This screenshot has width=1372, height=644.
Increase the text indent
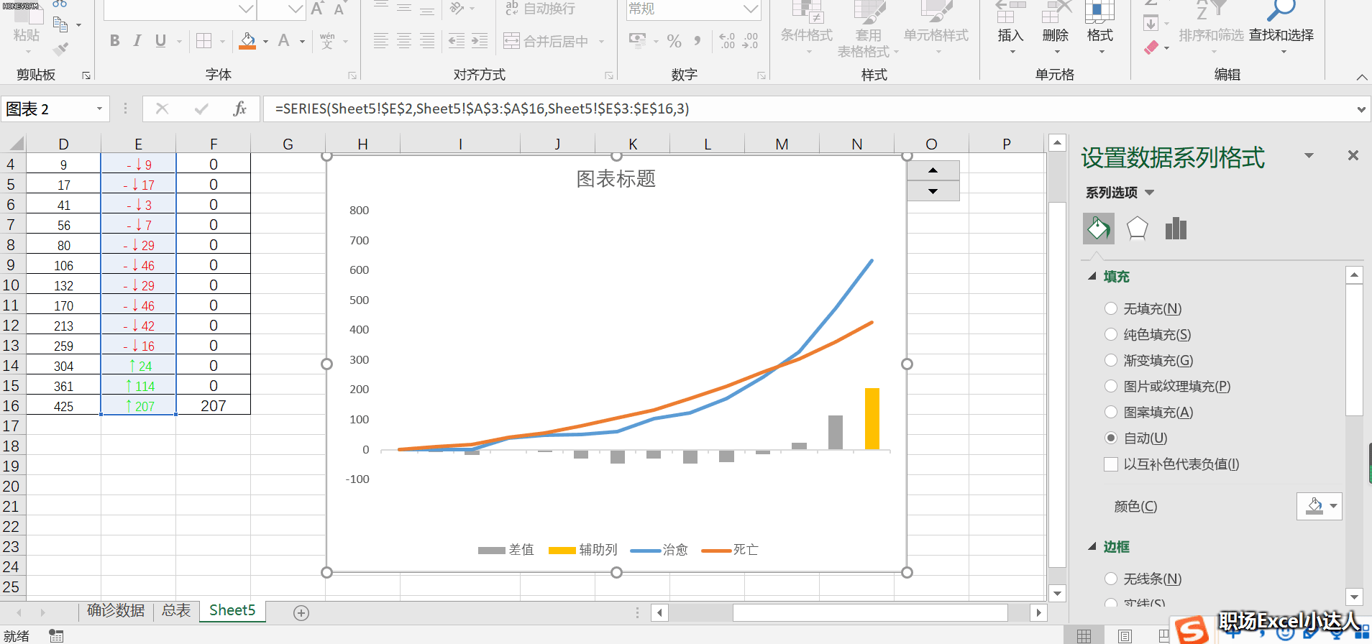click(480, 41)
